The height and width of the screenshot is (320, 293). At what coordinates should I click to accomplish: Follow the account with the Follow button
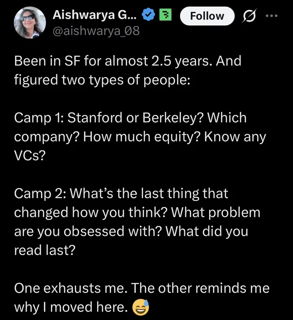[207, 16]
